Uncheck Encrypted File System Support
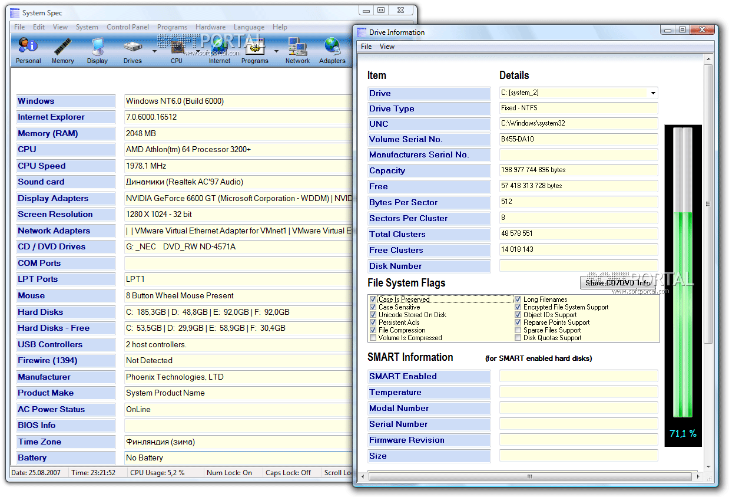Viewport: 729px width, 497px height. (518, 307)
